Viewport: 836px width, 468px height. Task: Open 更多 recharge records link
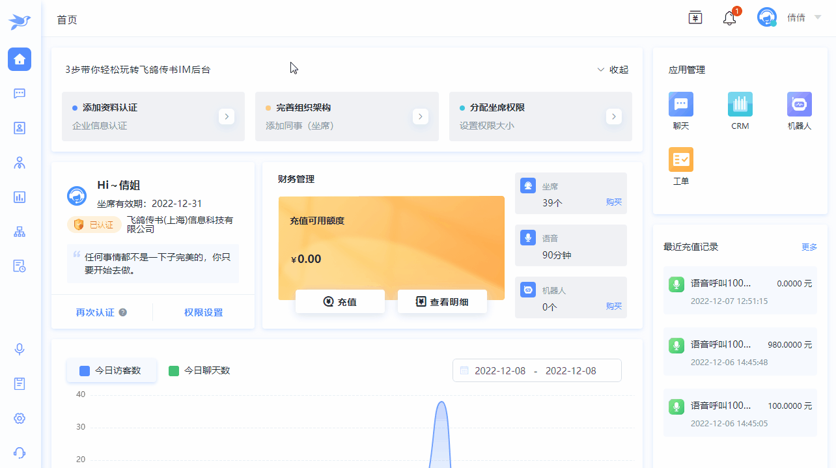[x=809, y=247]
